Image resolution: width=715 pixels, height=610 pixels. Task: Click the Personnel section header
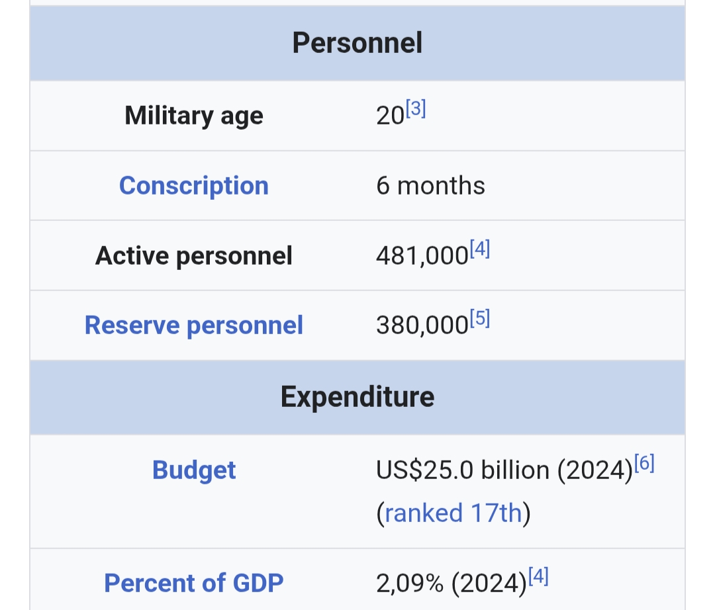click(358, 43)
